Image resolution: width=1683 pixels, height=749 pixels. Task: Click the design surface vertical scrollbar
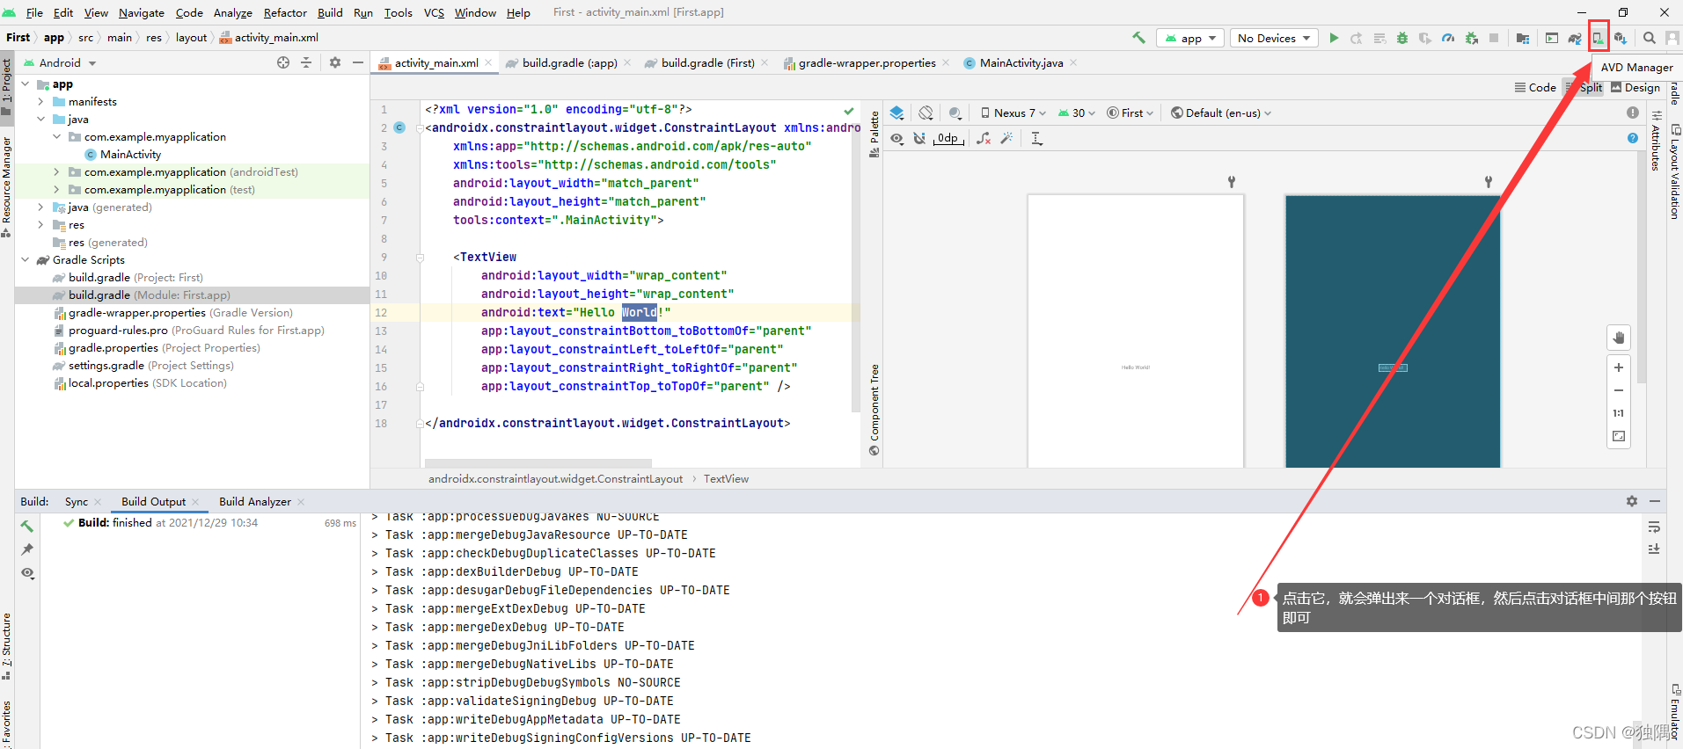click(1642, 268)
